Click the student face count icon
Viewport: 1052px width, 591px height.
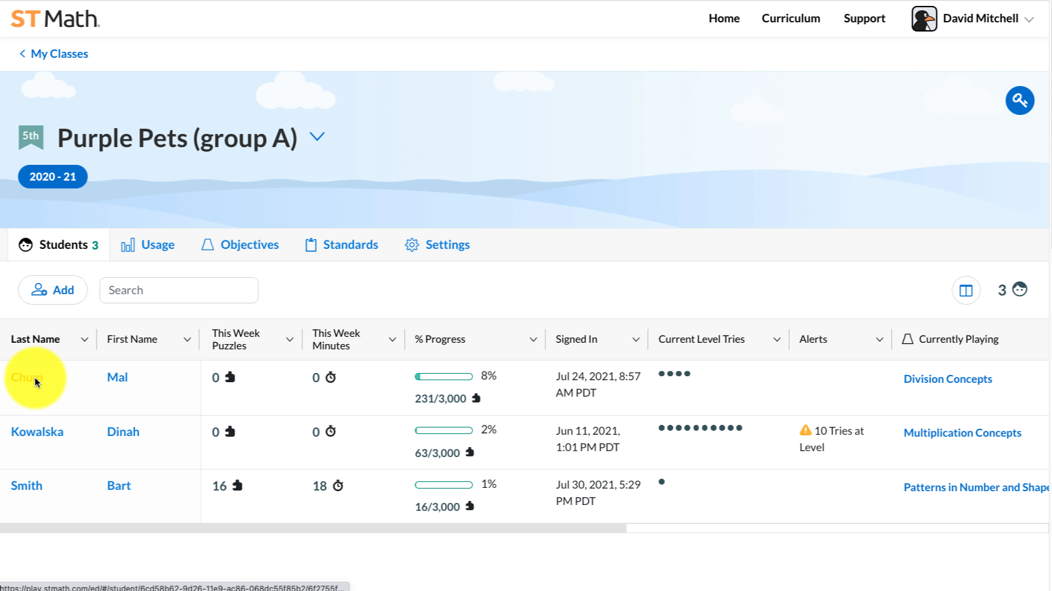pyautogui.click(x=1020, y=290)
